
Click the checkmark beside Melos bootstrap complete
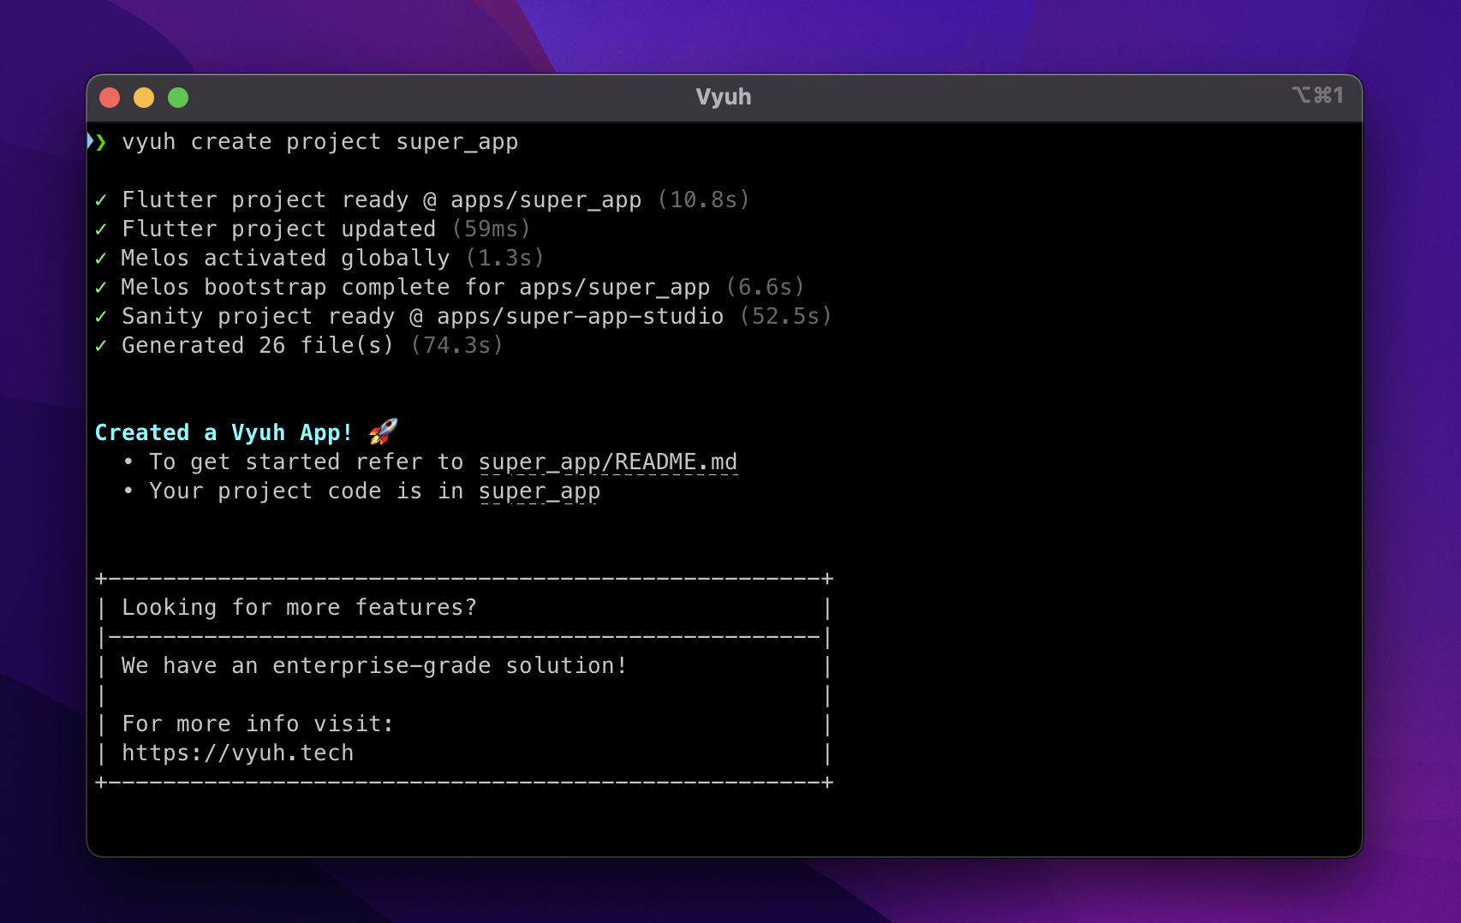pos(102,287)
